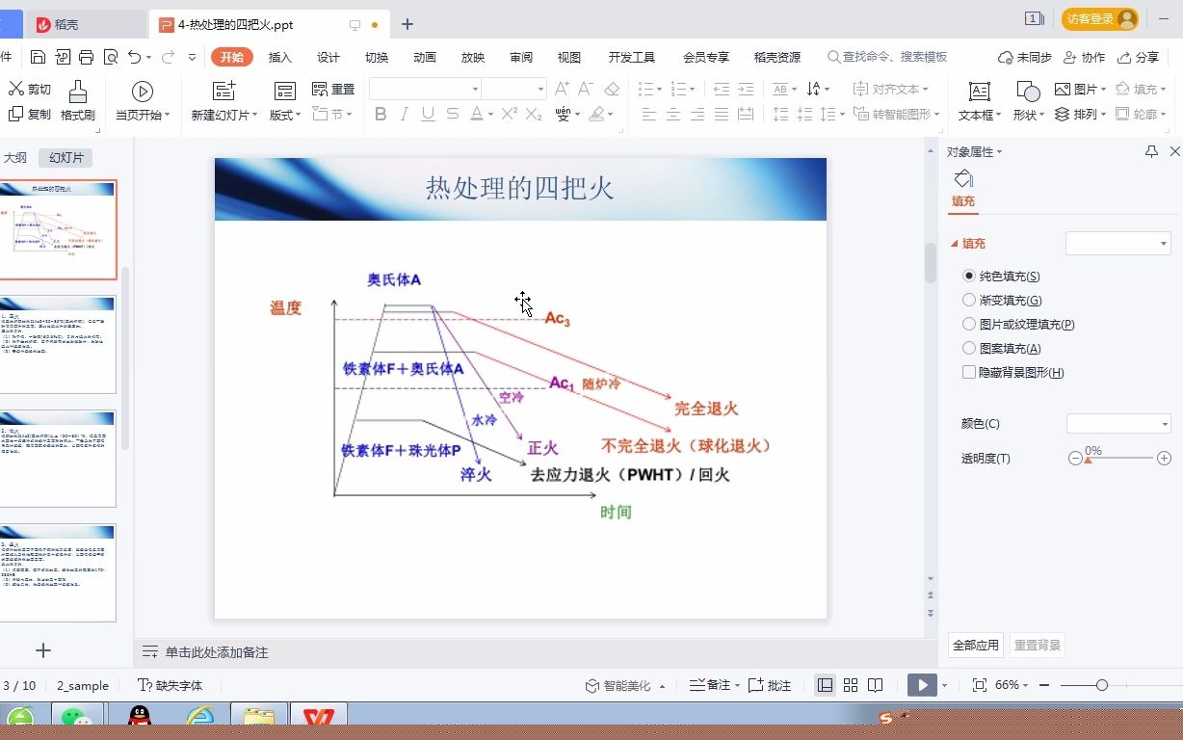Click the fill bucket icon in properties panel
The height and width of the screenshot is (740, 1183).
click(963, 178)
